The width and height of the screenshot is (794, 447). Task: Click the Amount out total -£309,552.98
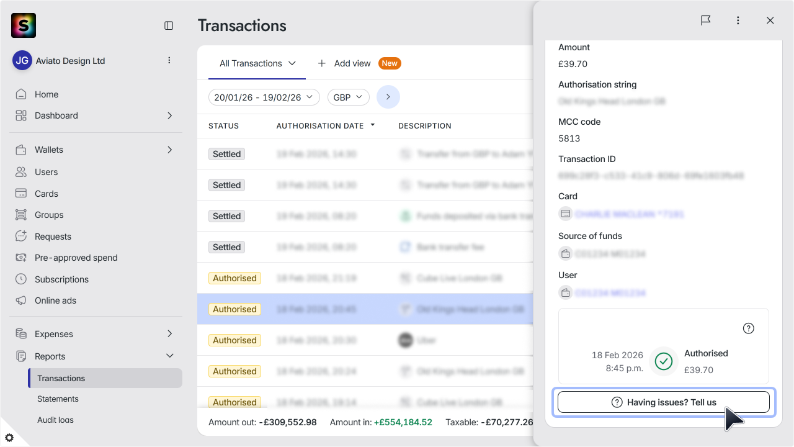pos(288,422)
